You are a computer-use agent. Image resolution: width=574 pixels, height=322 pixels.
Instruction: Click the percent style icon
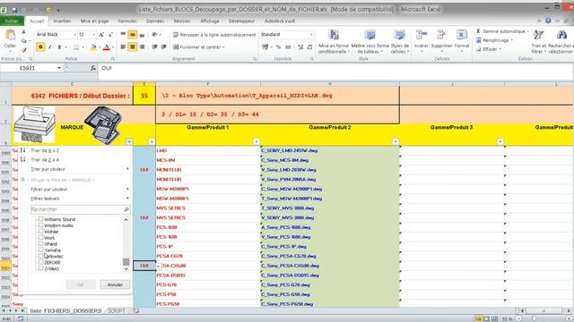click(278, 47)
